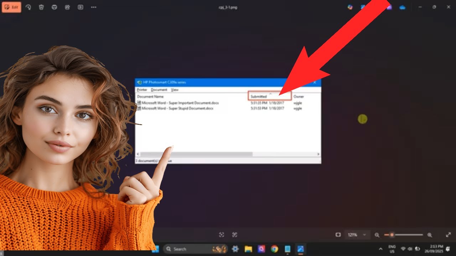Sort by the Document Name column header

150,97
